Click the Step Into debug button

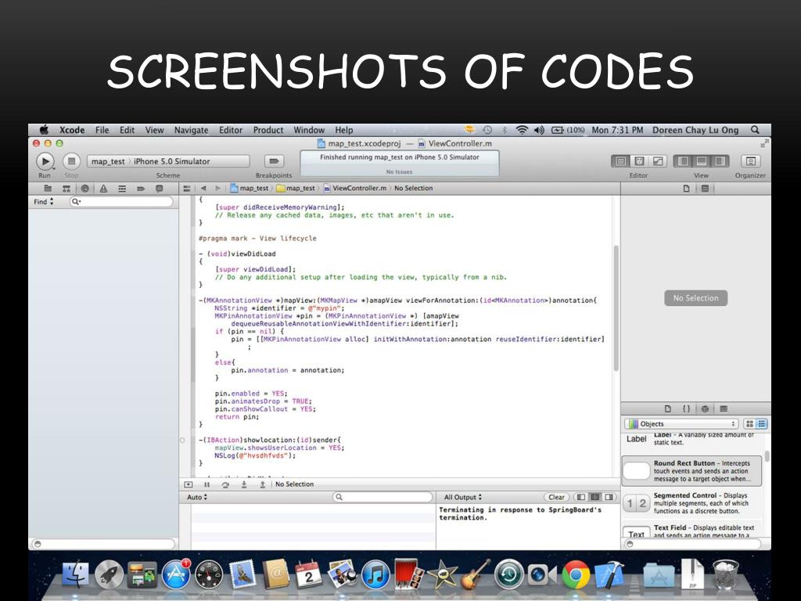(x=244, y=484)
